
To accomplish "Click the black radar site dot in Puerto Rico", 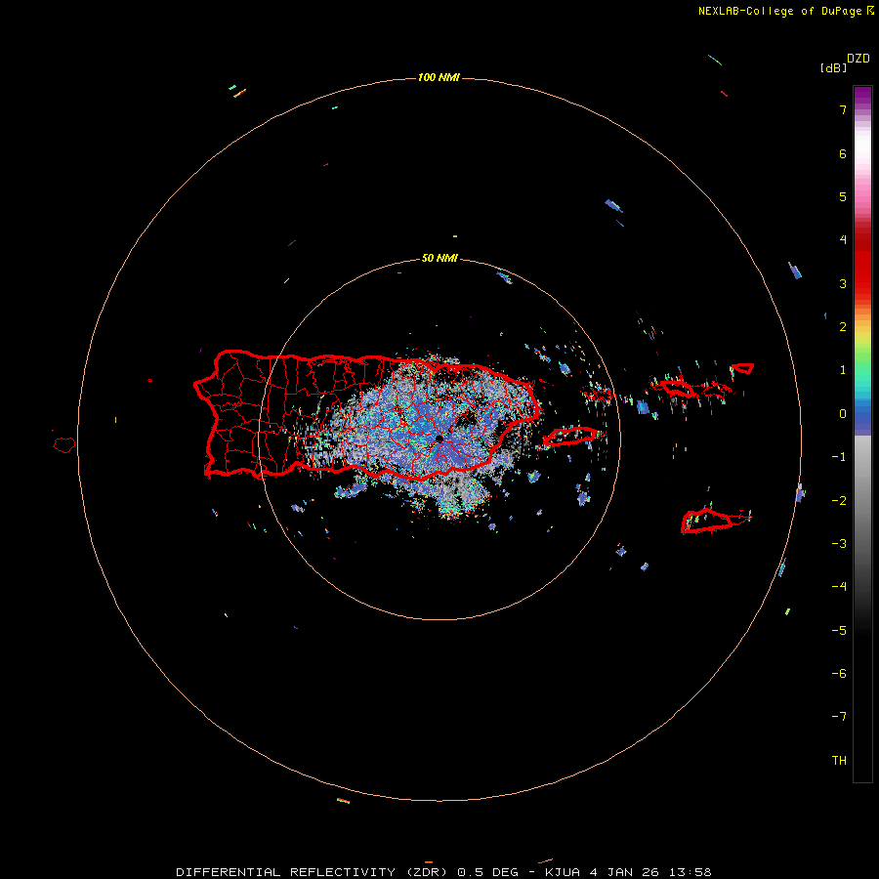I will tap(439, 439).
